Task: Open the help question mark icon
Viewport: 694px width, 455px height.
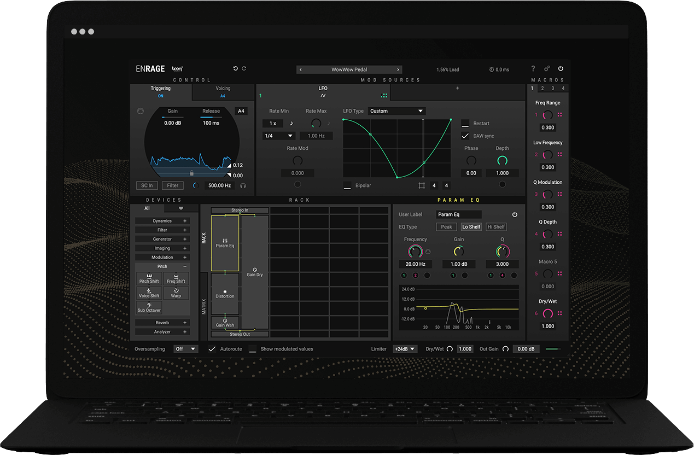Action: point(533,69)
